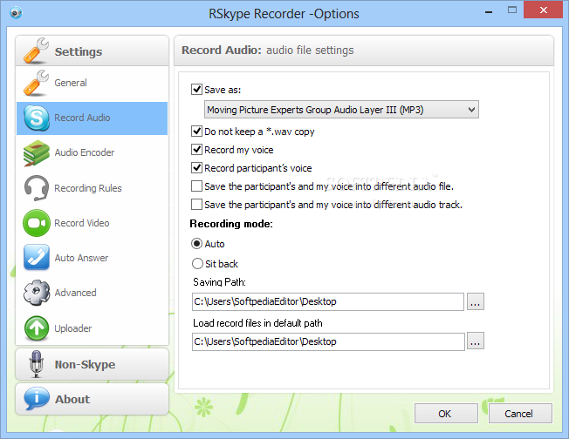The image size is (569, 439).
Task: Toggle Record participant's voice checkbox
Action: point(196,168)
